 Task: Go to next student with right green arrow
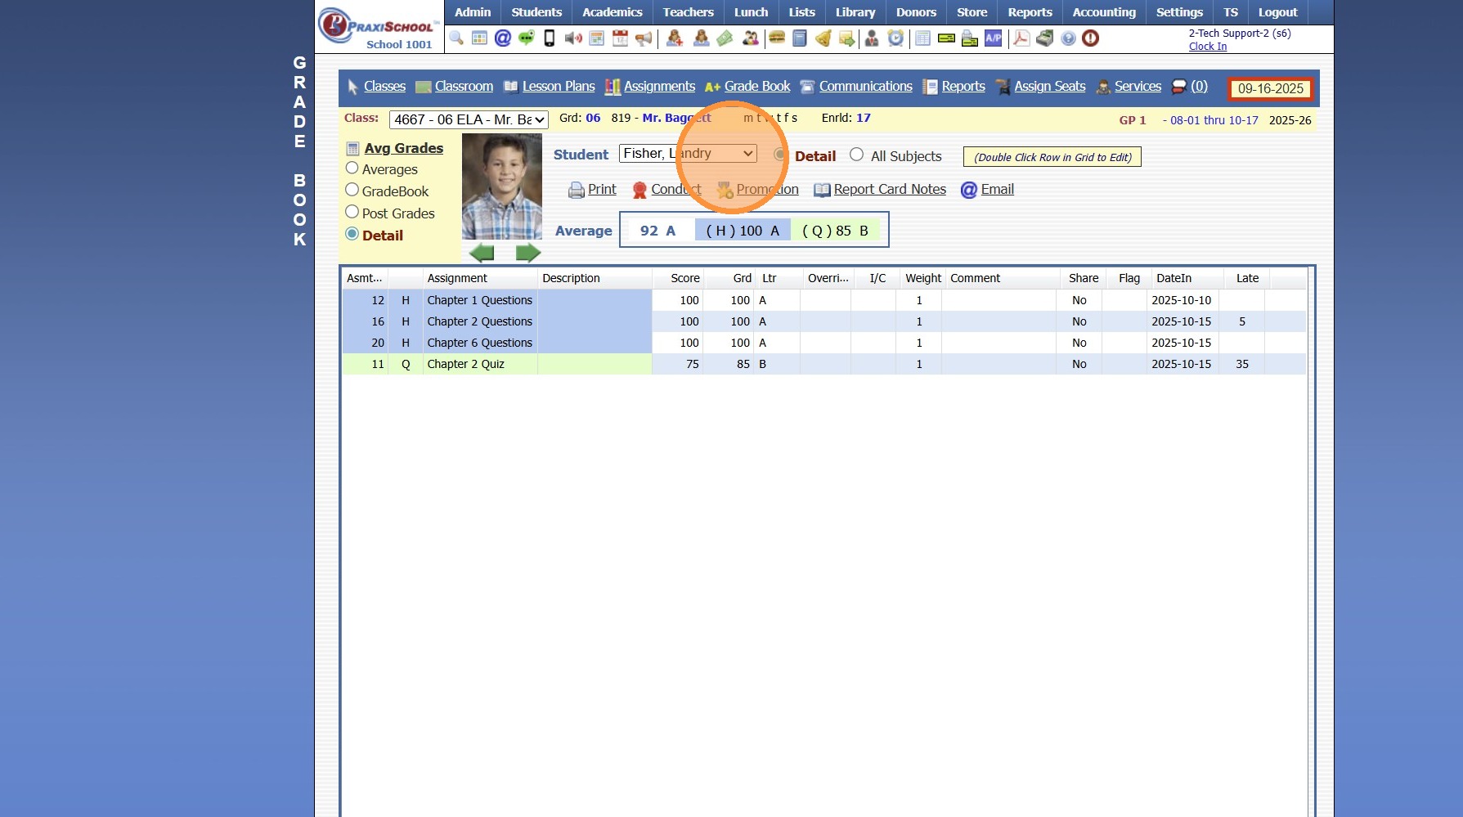click(528, 253)
